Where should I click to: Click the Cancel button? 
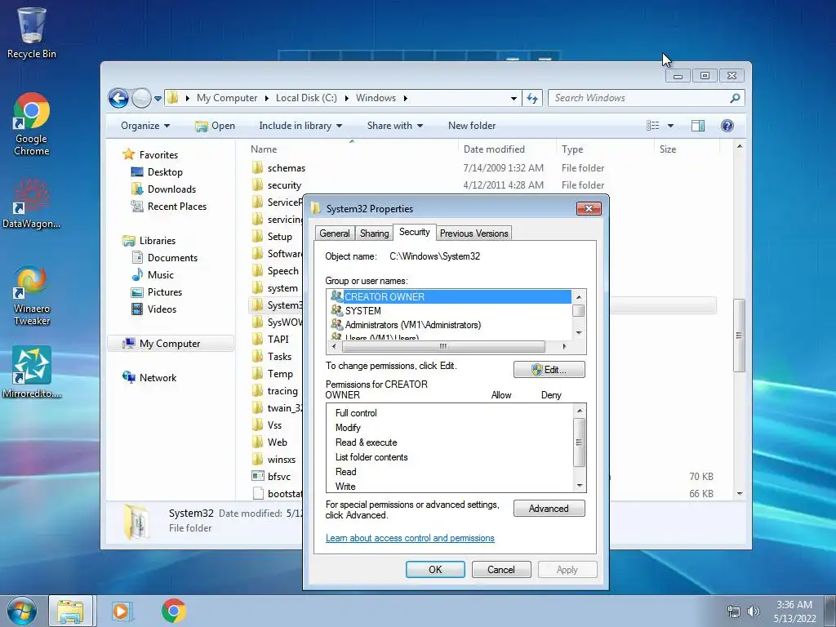pyautogui.click(x=501, y=569)
